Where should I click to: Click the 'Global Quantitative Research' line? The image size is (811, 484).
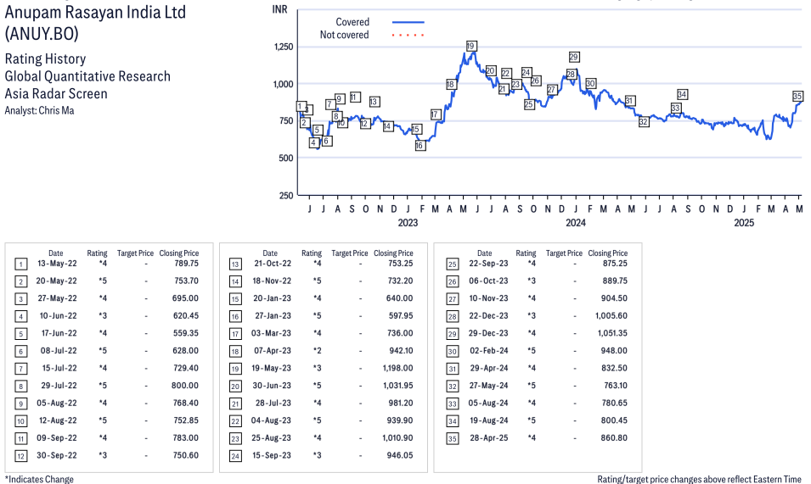87,76
